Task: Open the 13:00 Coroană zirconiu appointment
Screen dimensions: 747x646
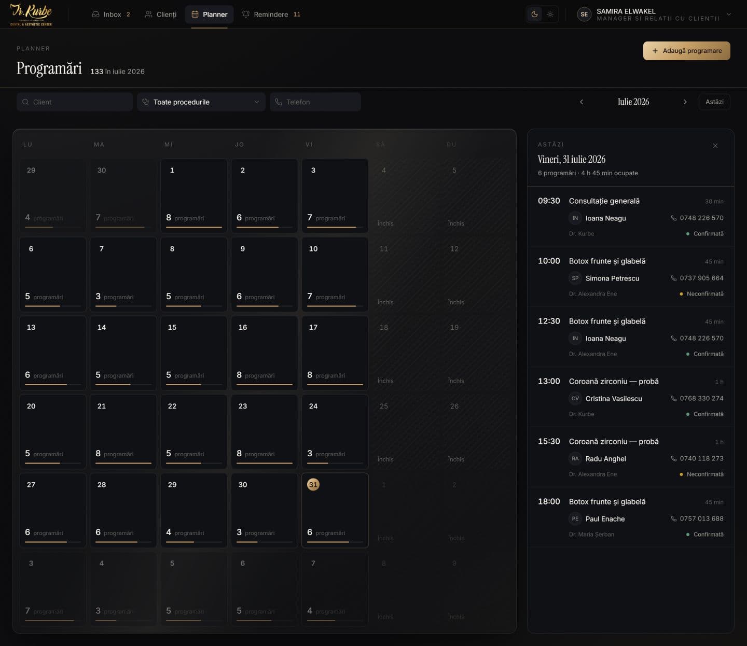Action: [x=631, y=397]
